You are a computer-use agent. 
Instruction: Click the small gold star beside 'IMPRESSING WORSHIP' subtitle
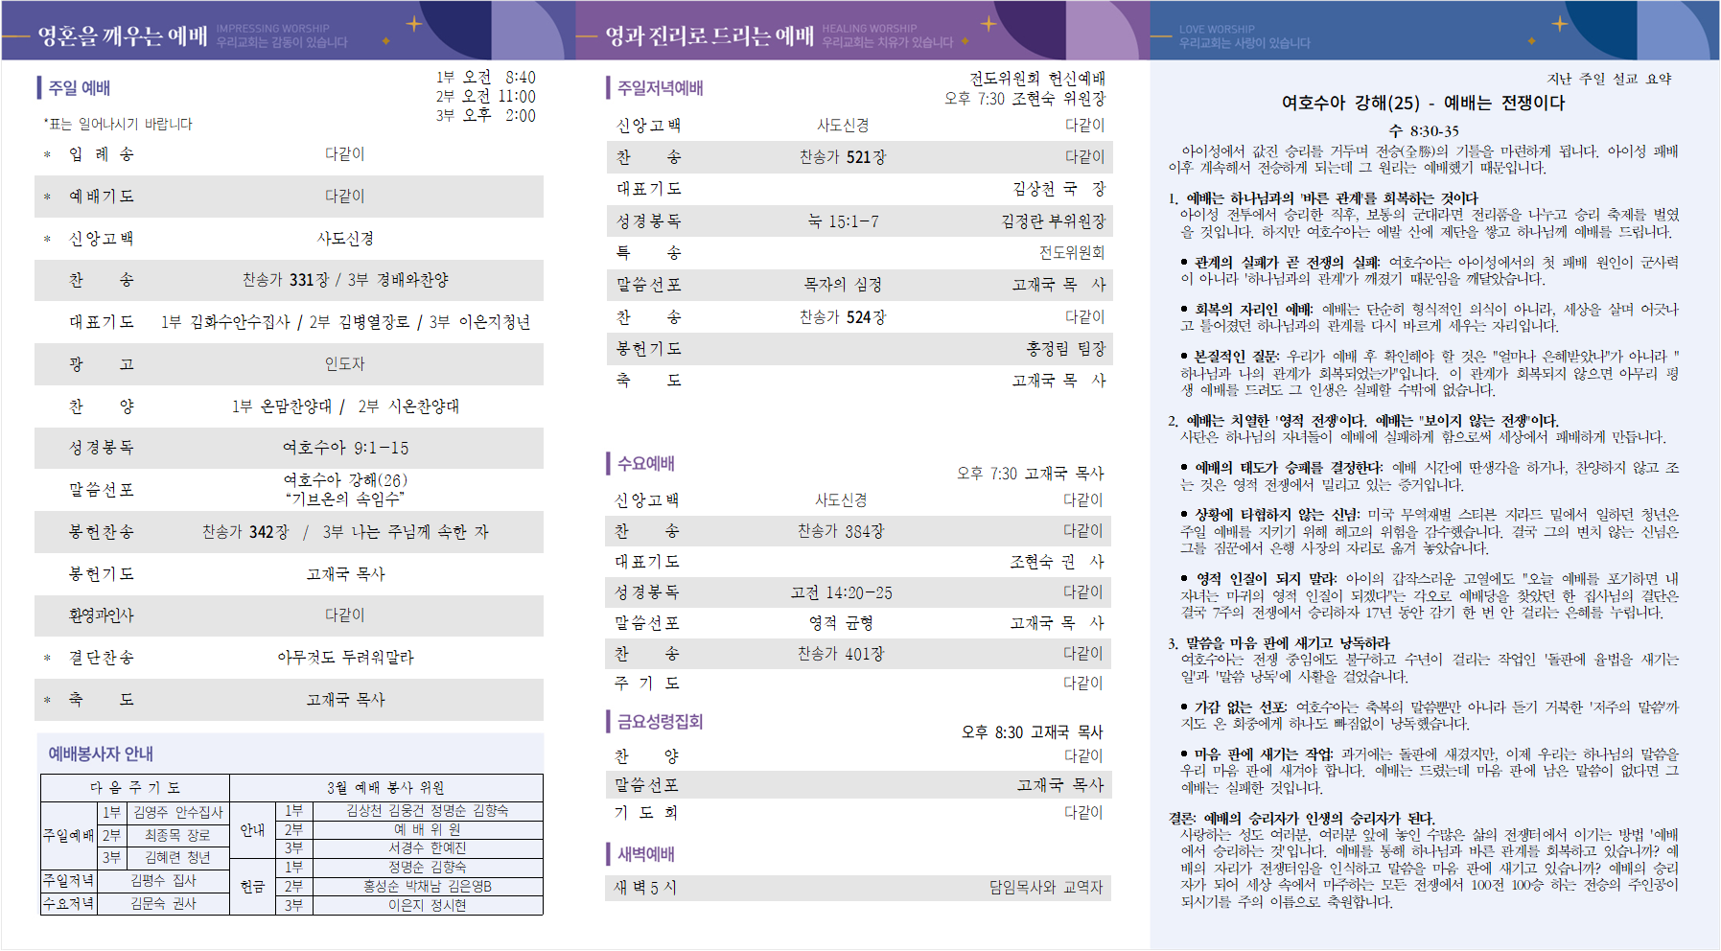[x=386, y=41]
